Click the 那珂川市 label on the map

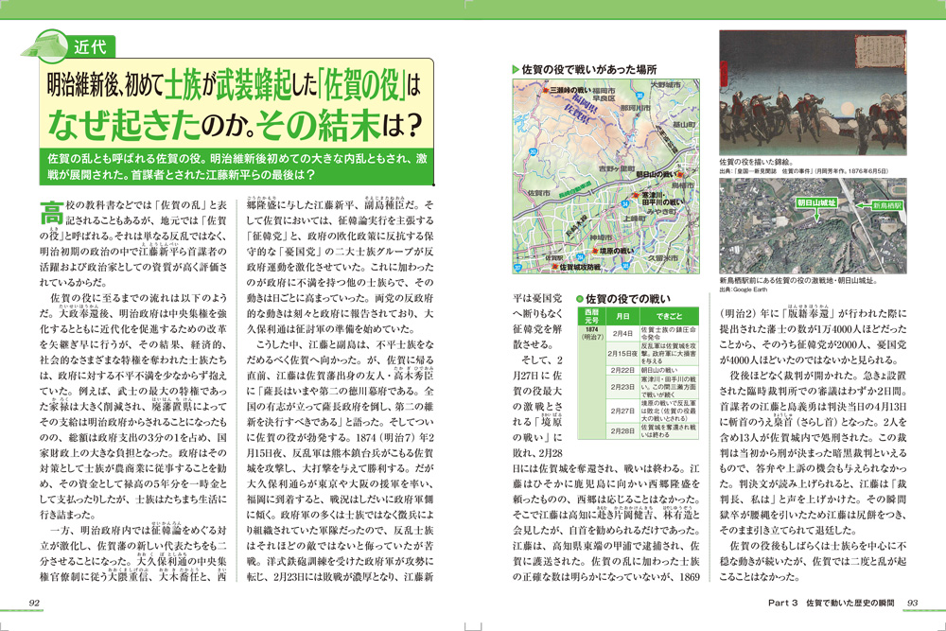(x=636, y=108)
